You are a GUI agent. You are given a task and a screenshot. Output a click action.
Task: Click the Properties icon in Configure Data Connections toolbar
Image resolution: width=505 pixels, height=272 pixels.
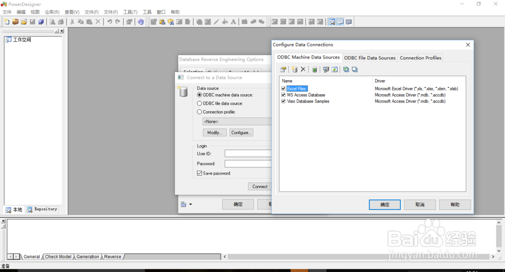[x=283, y=70]
